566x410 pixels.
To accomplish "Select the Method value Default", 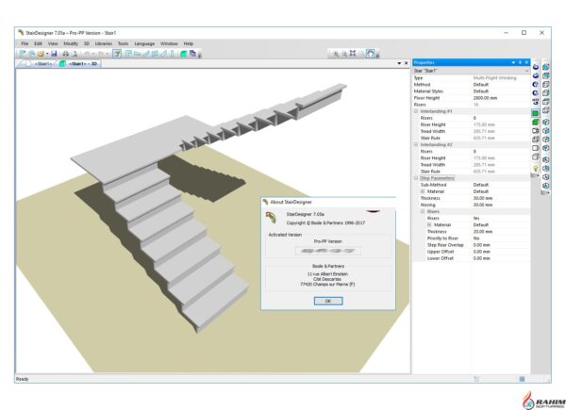I will click(481, 85).
